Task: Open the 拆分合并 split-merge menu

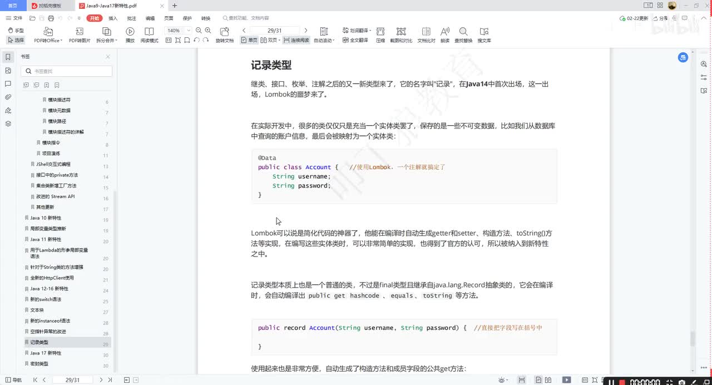Action: click(x=106, y=35)
